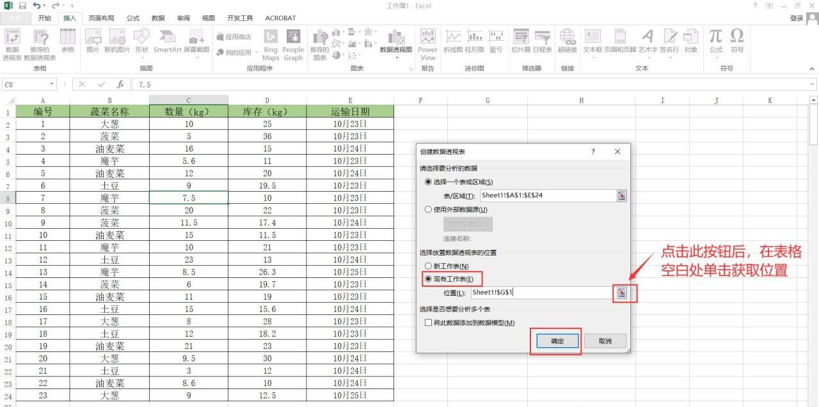Collapse the ribbon with the chevron
This screenshot has width=819, height=407.
[813, 68]
